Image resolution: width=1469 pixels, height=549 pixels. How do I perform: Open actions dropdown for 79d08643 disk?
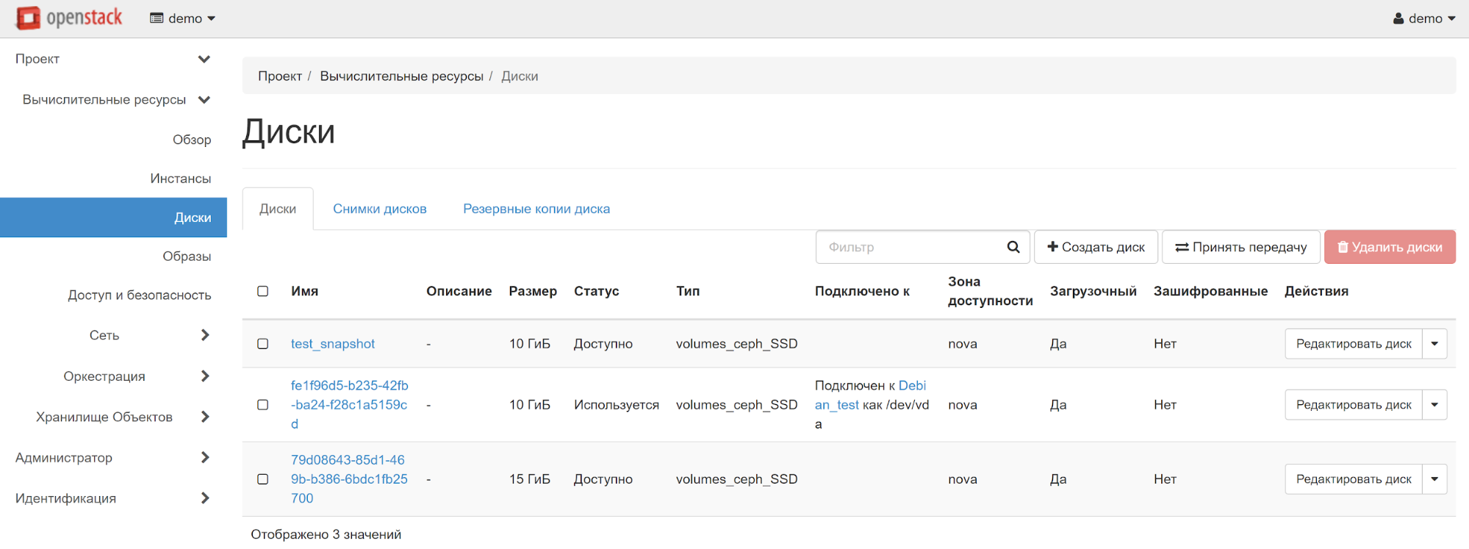pyautogui.click(x=1434, y=479)
